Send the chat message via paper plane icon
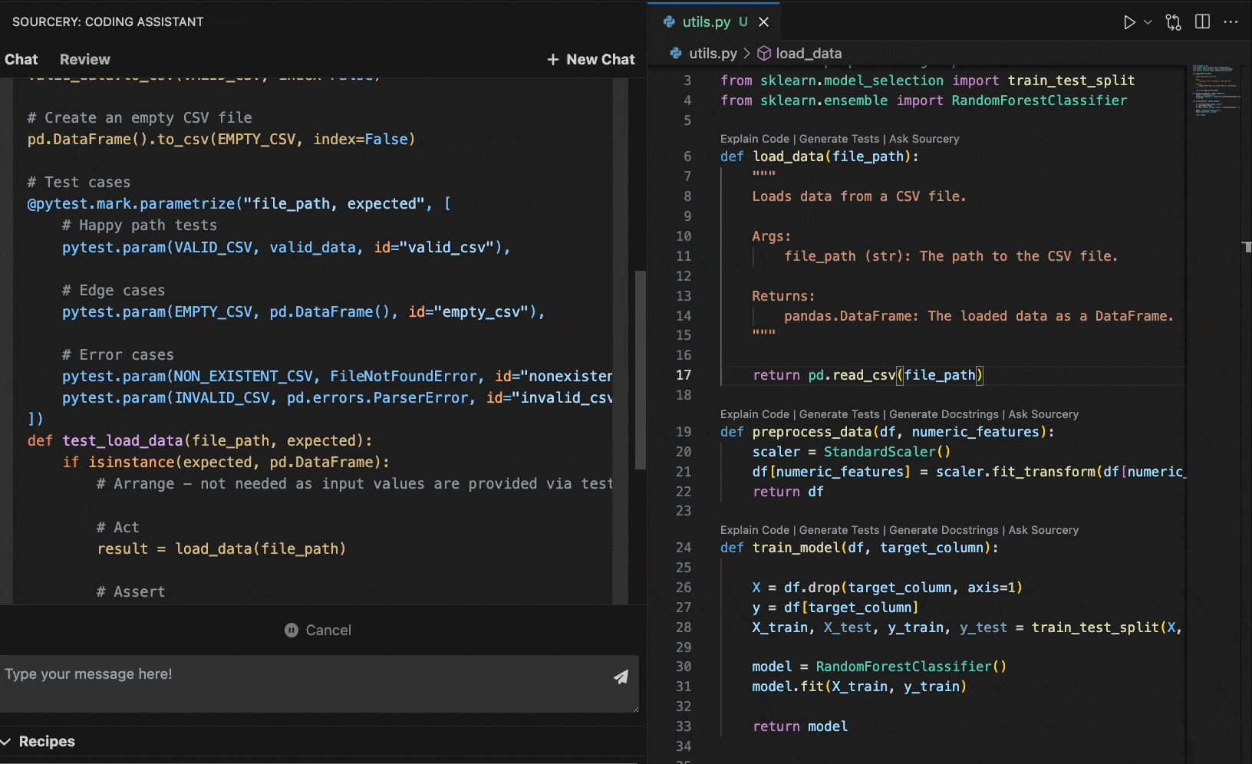Viewport: 1252px width, 764px height. click(621, 678)
